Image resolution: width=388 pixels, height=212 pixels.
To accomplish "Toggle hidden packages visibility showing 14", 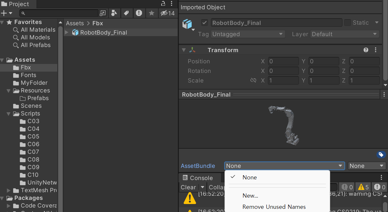I will point(168,13).
